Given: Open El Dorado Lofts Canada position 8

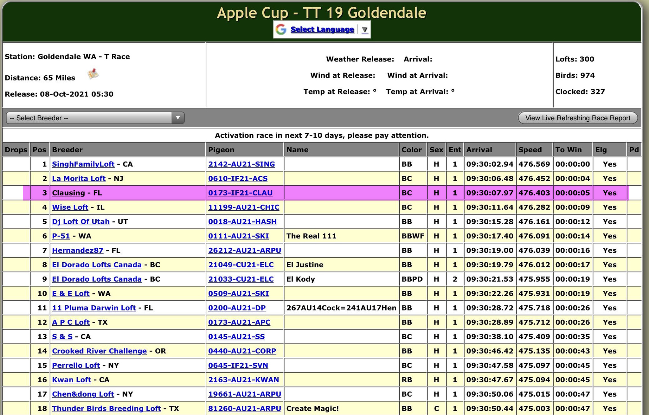Looking at the screenshot, I should (97, 265).
